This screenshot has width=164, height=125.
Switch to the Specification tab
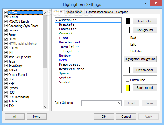tap(74, 12)
